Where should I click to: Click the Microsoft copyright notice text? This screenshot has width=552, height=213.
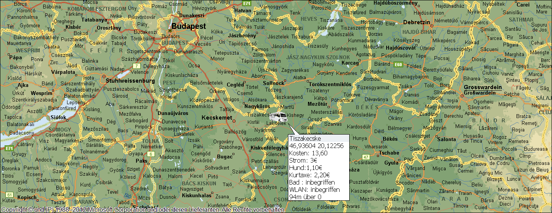pyautogui.click(x=143, y=210)
